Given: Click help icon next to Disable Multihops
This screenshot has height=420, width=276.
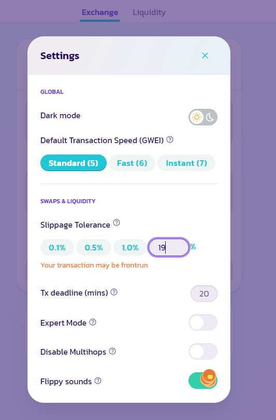Looking at the screenshot, I should point(112,351).
